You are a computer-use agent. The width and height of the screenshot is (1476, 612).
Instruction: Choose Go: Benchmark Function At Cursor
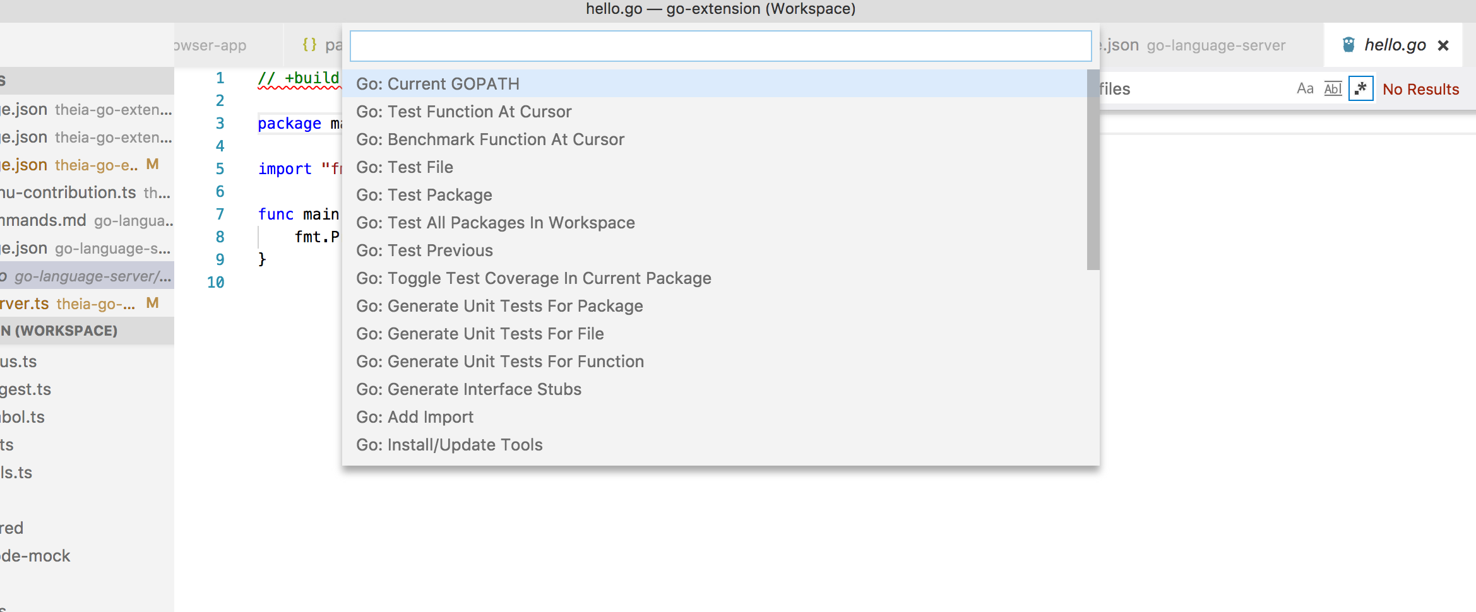[x=714, y=139]
